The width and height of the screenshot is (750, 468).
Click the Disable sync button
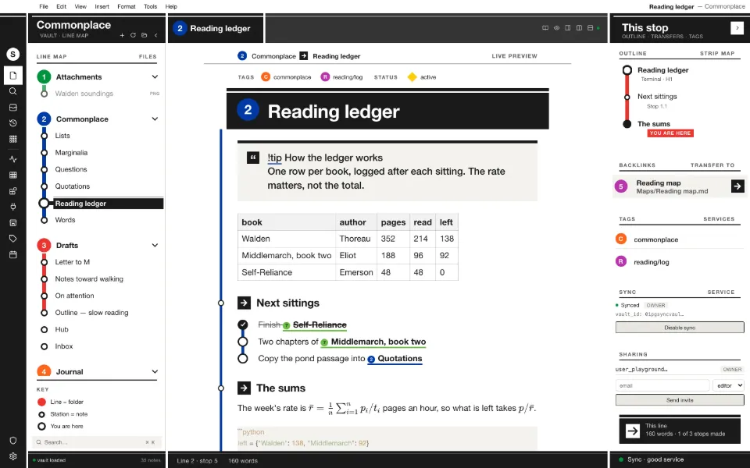pos(680,328)
